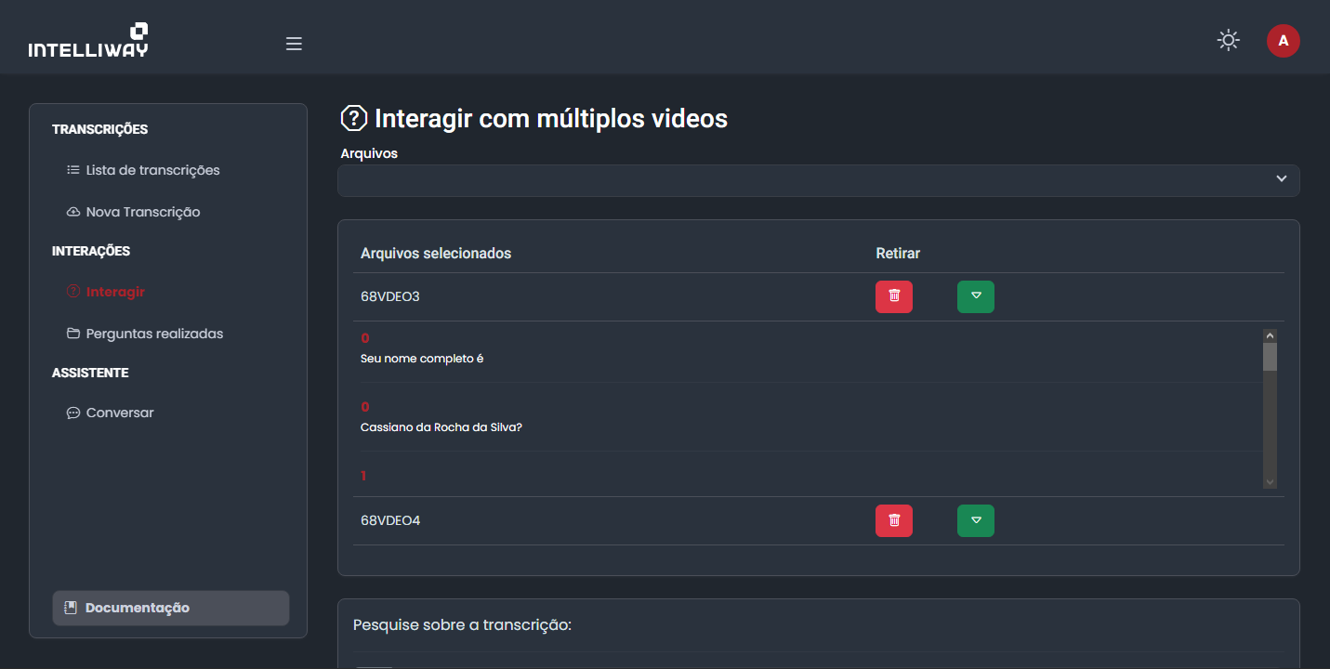The height and width of the screenshot is (669, 1330).
Task: Click transcript line 'Cassiano da Rocha da Silva?'
Action: 441,427
